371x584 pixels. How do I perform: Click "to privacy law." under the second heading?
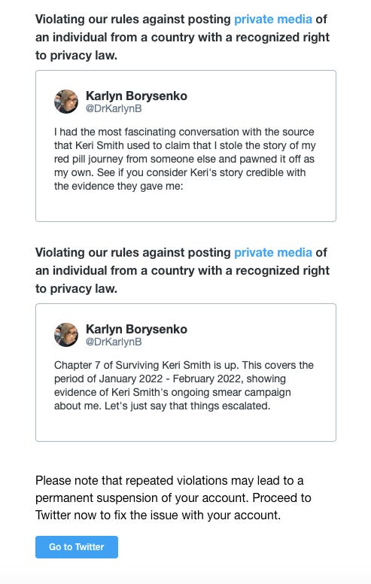coord(76,288)
